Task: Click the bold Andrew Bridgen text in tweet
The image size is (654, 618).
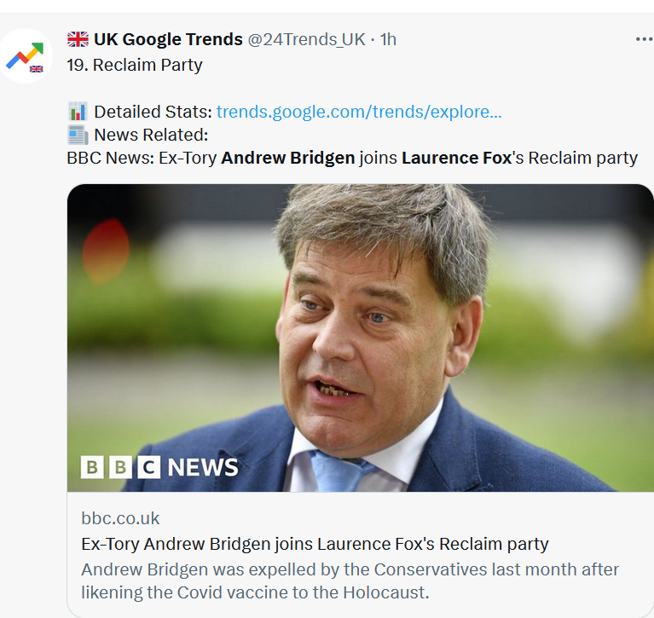Action: [x=288, y=158]
